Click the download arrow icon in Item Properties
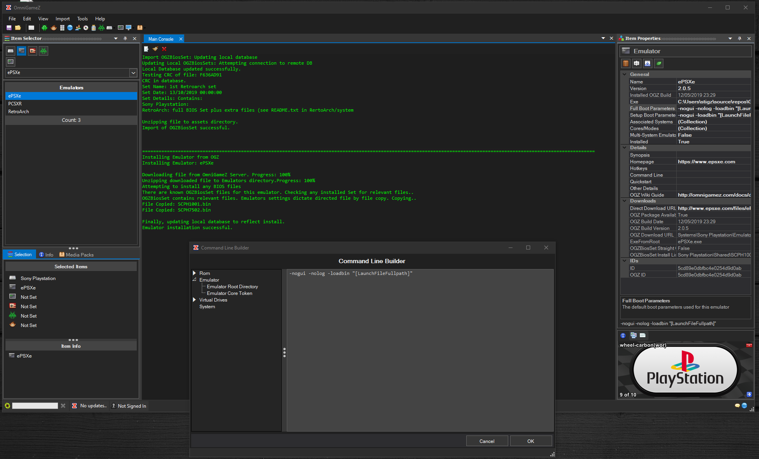 coord(648,63)
